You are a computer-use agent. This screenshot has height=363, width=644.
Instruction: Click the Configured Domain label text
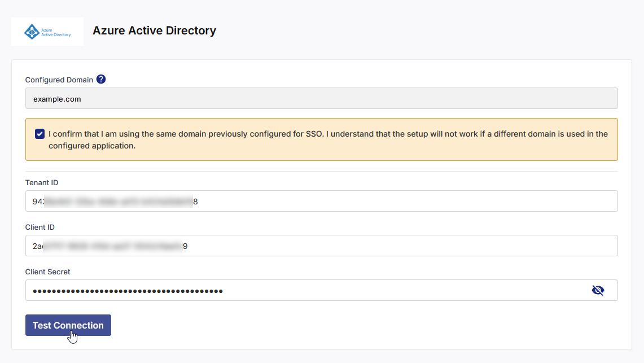(59, 80)
